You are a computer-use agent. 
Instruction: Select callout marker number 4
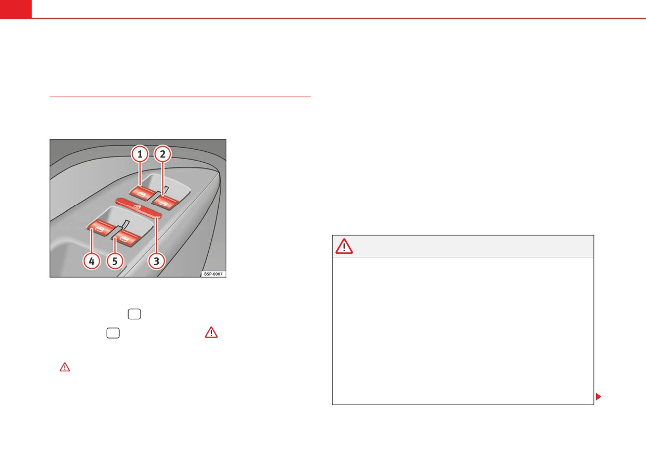[x=92, y=262]
